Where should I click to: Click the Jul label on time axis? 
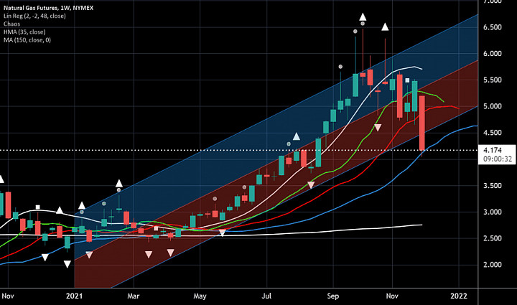(x=266, y=296)
